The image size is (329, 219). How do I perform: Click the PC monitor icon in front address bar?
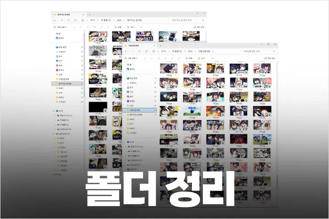tap(154, 52)
